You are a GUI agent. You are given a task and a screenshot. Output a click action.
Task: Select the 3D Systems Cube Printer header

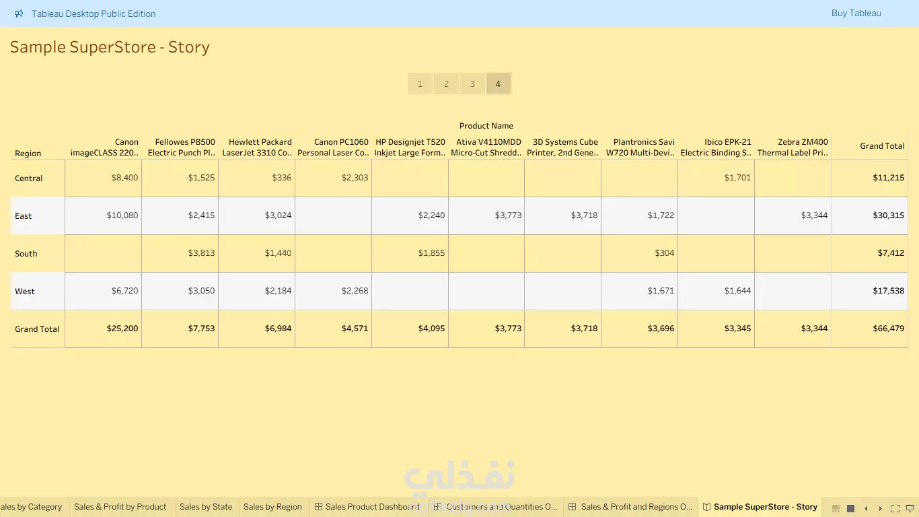click(563, 147)
